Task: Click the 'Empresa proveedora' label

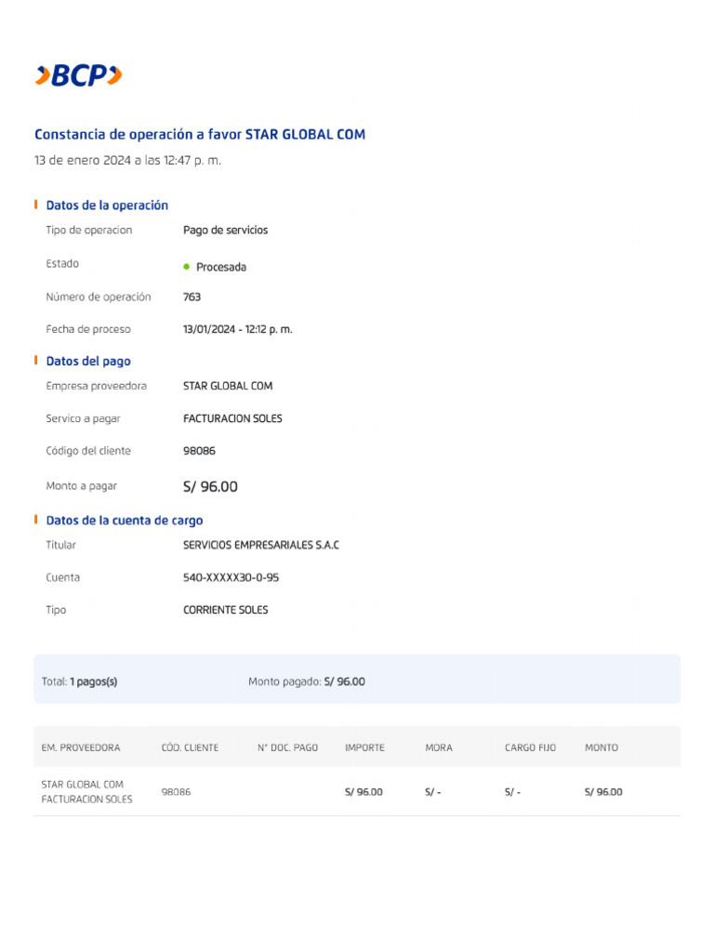Action: [x=96, y=386]
